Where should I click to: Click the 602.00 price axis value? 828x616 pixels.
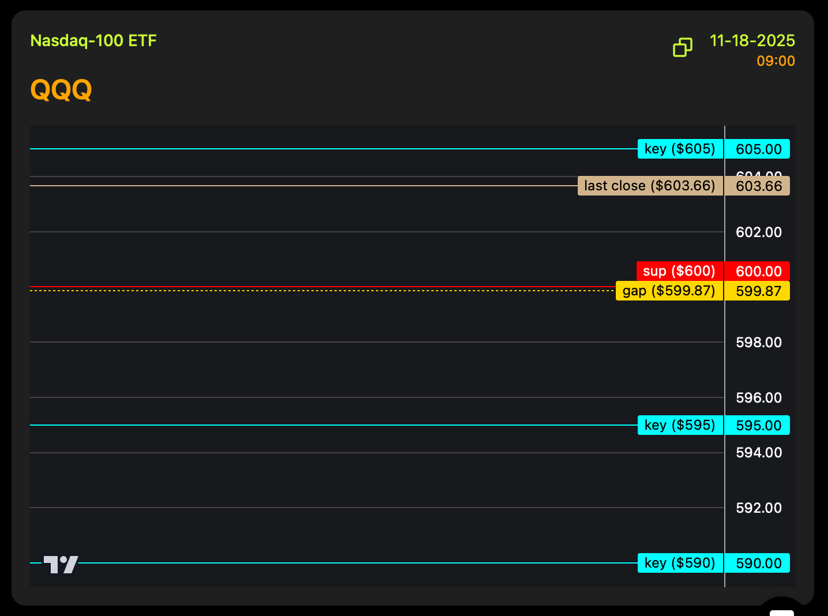pyautogui.click(x=758, y=232)
